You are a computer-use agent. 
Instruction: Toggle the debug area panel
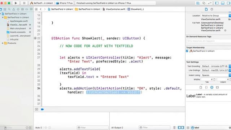[x=223, y=3]
